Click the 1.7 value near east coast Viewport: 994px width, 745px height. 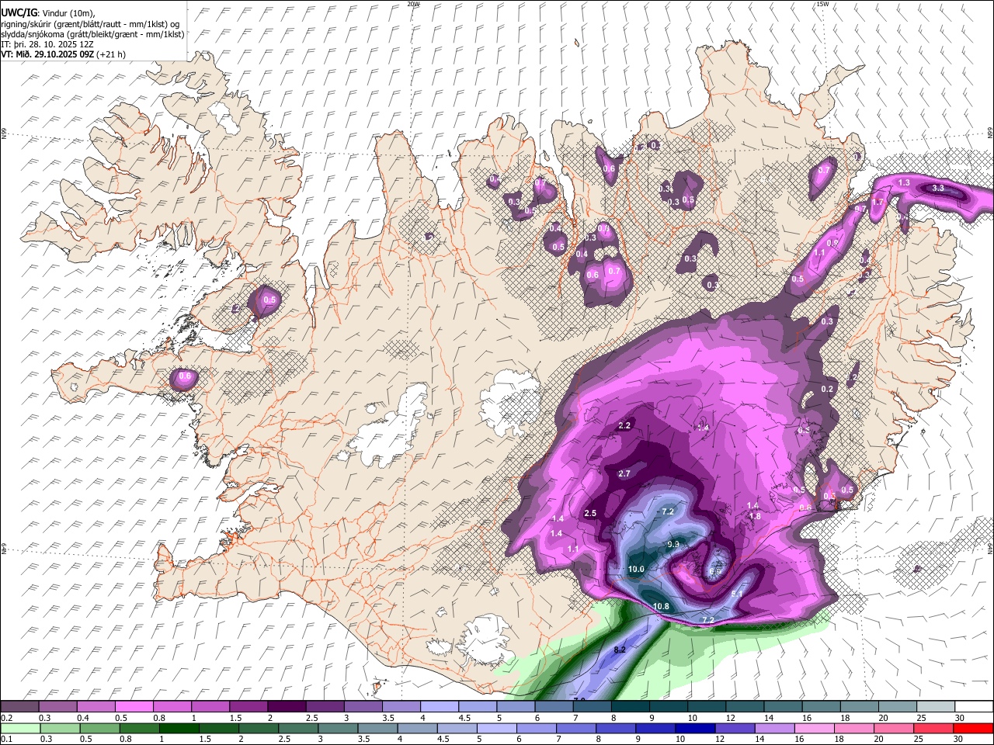pyautogui.click(x=878, y=202)
